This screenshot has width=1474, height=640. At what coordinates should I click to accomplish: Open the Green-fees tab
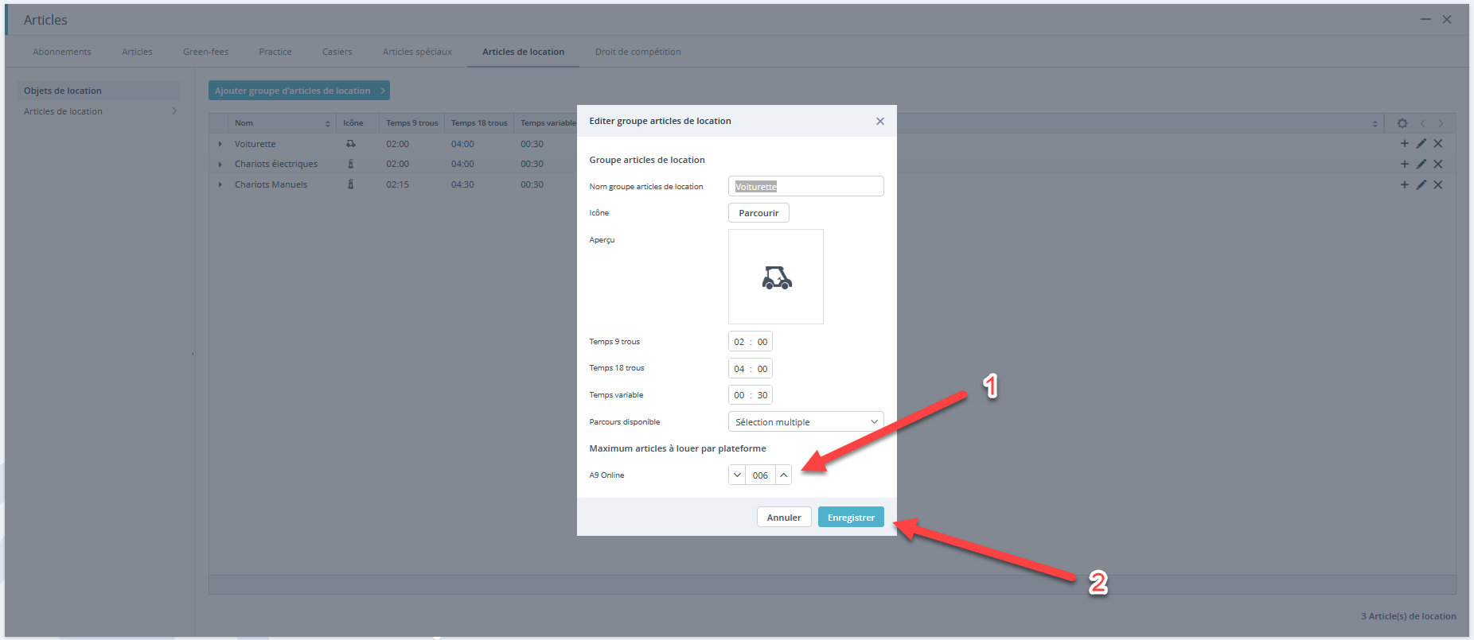pos(205,52)
